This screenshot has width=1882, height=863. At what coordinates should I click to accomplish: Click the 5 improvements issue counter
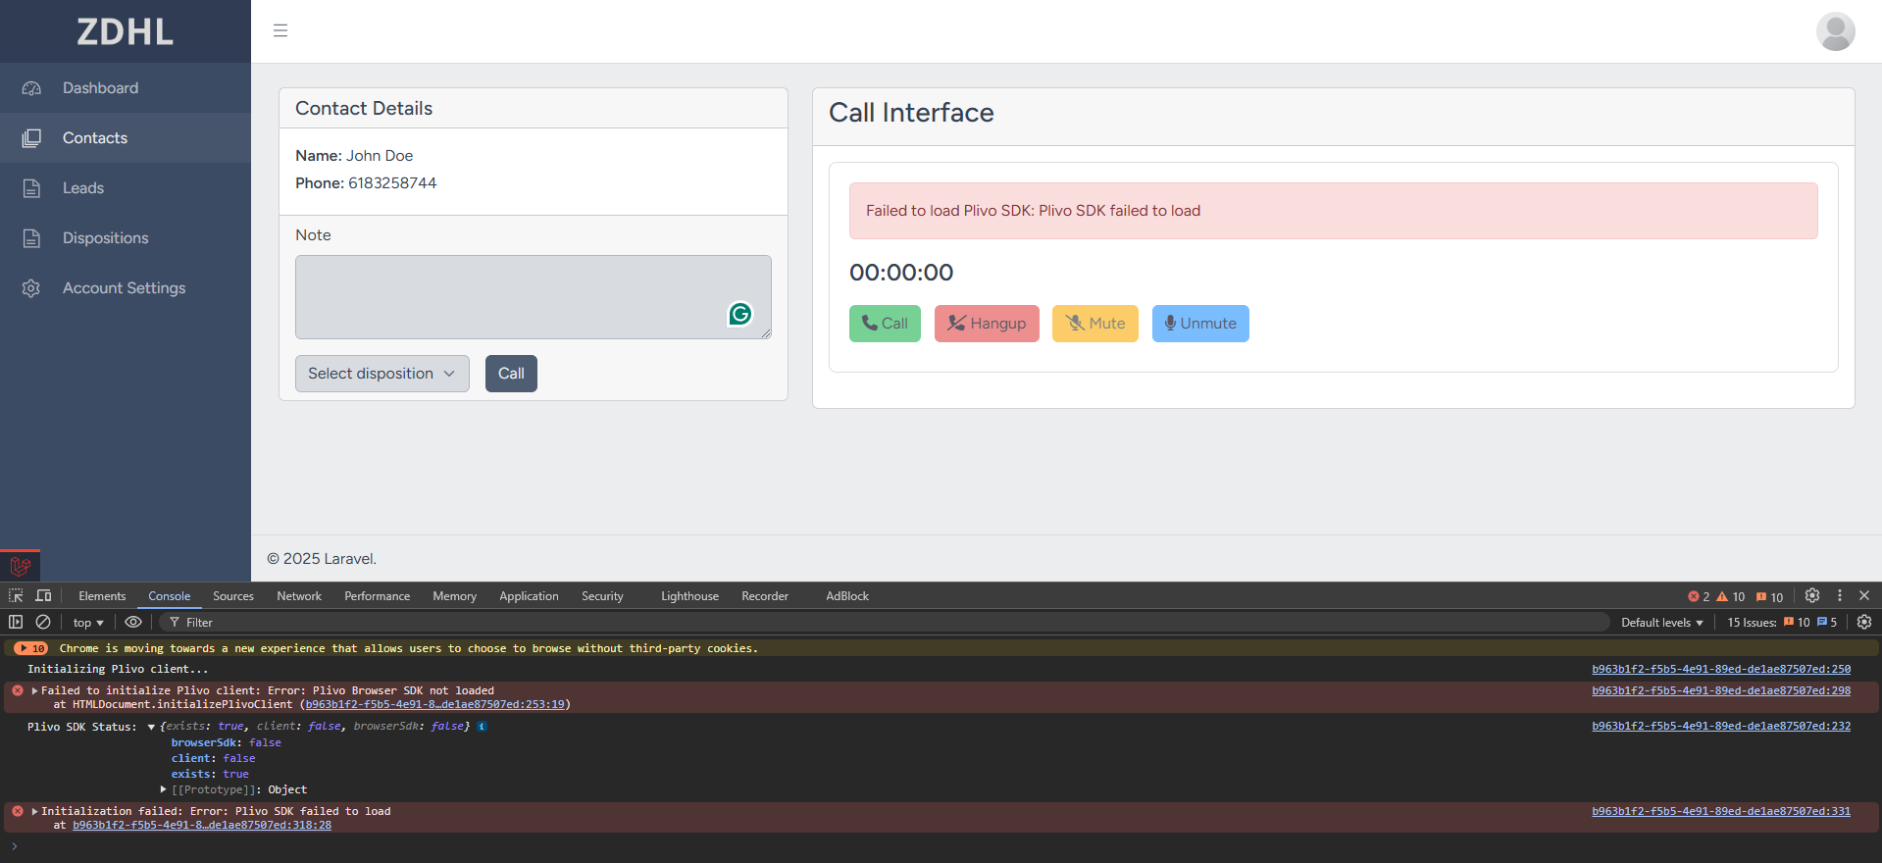tap(1827, 622)
